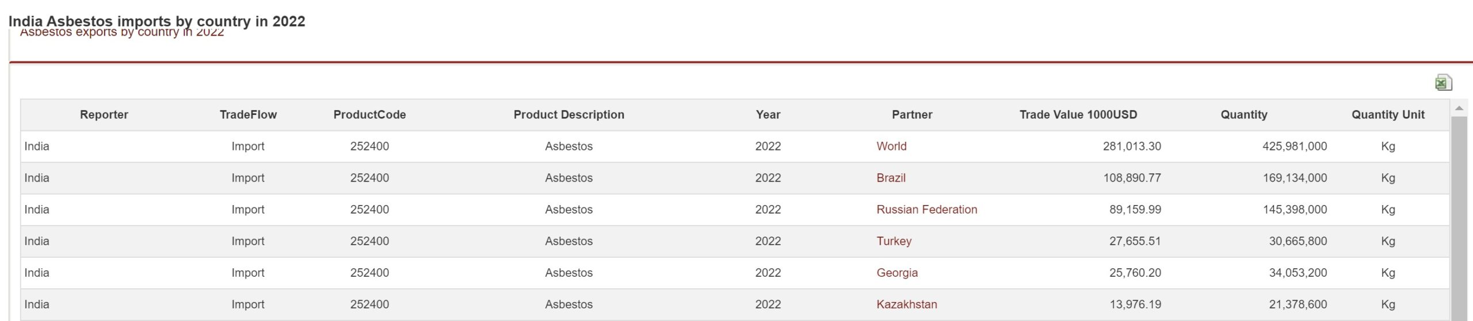The height and width of the screenshot is (321, 1473).
Task: Open the Georgia partner link
Action: (x=897, y=273)
